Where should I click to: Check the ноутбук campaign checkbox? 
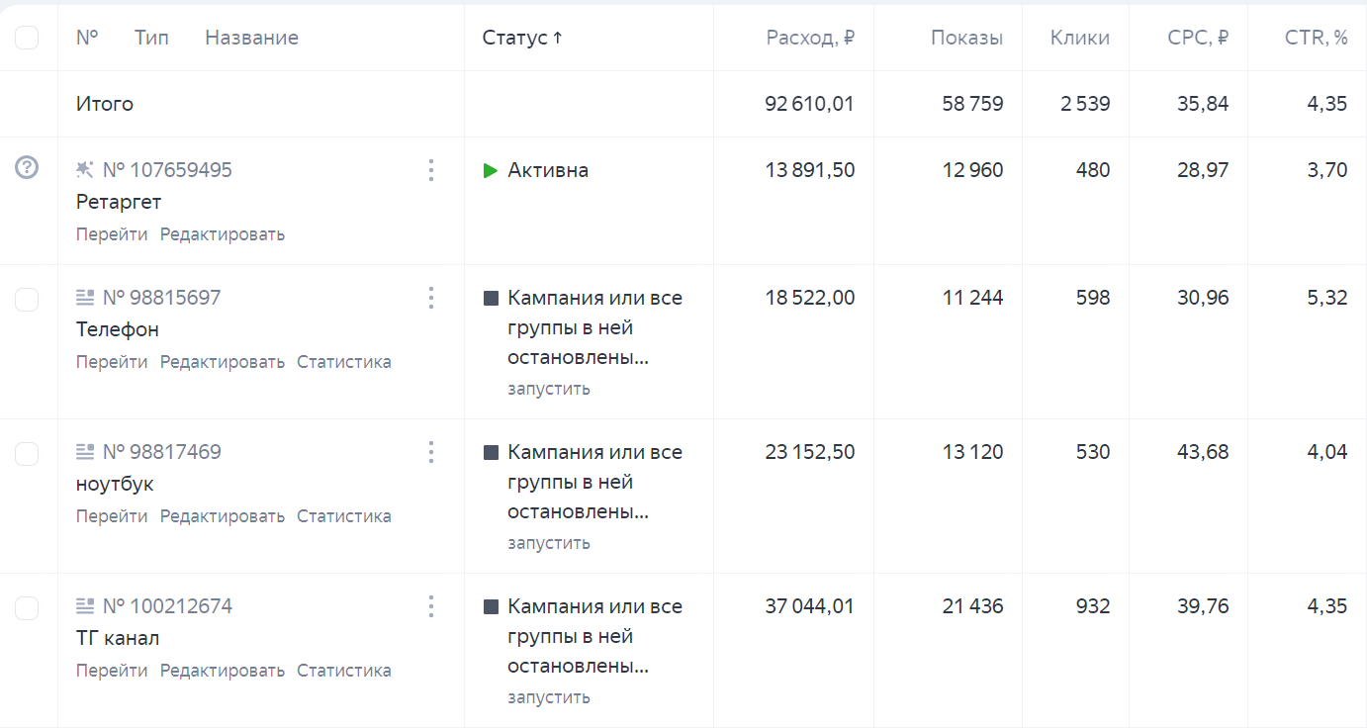point(27,453)
